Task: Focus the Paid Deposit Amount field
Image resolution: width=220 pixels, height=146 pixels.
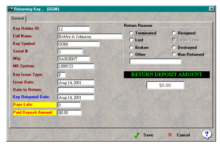Action: pos(70,112)
